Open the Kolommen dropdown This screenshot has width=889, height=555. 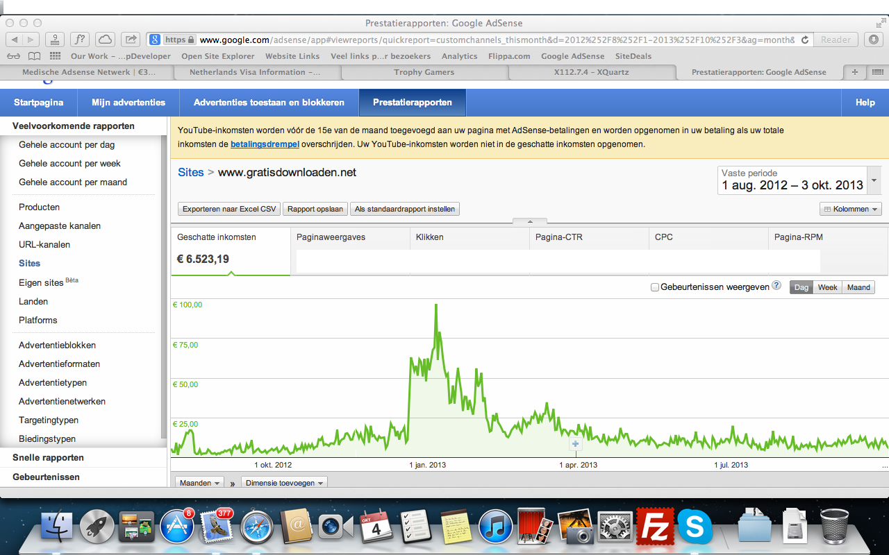tap(851, 209)
